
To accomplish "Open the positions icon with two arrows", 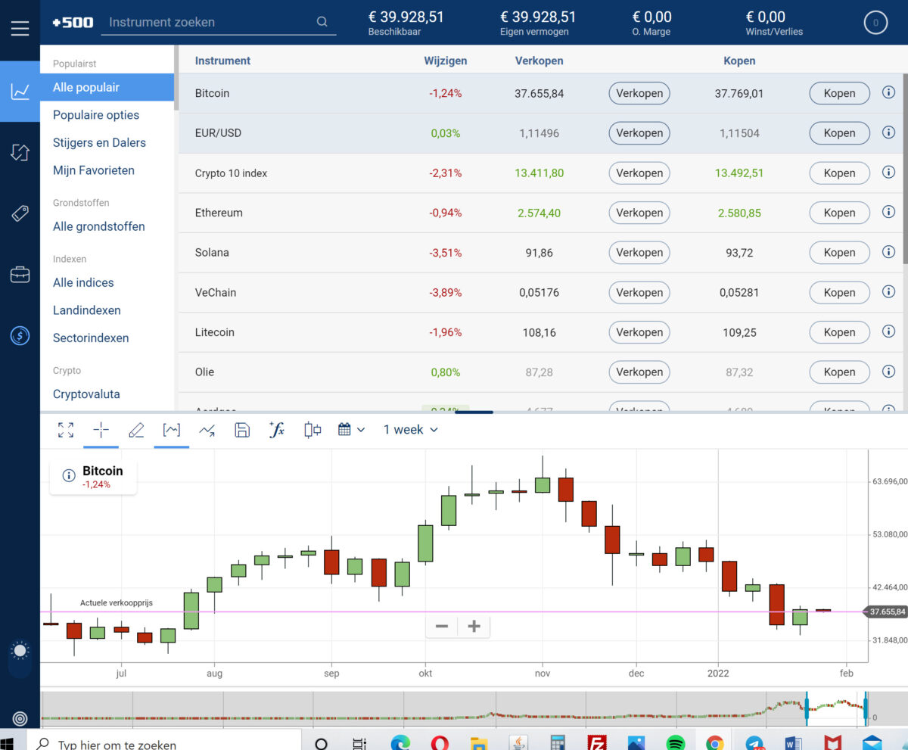I will point(20,152).
